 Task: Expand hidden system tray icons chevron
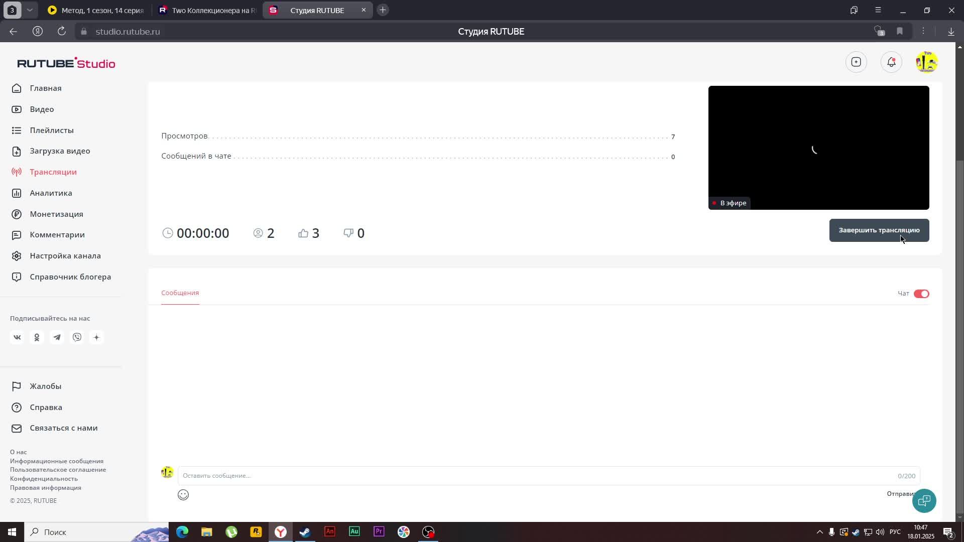(x=819, y=532)
